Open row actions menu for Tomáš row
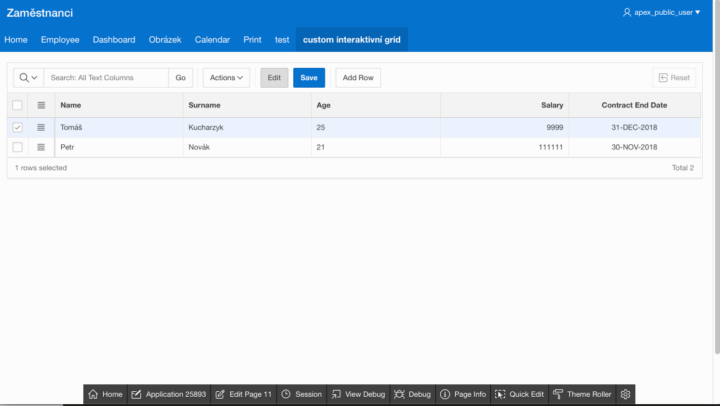720x406 pixels. coord(41,128)
